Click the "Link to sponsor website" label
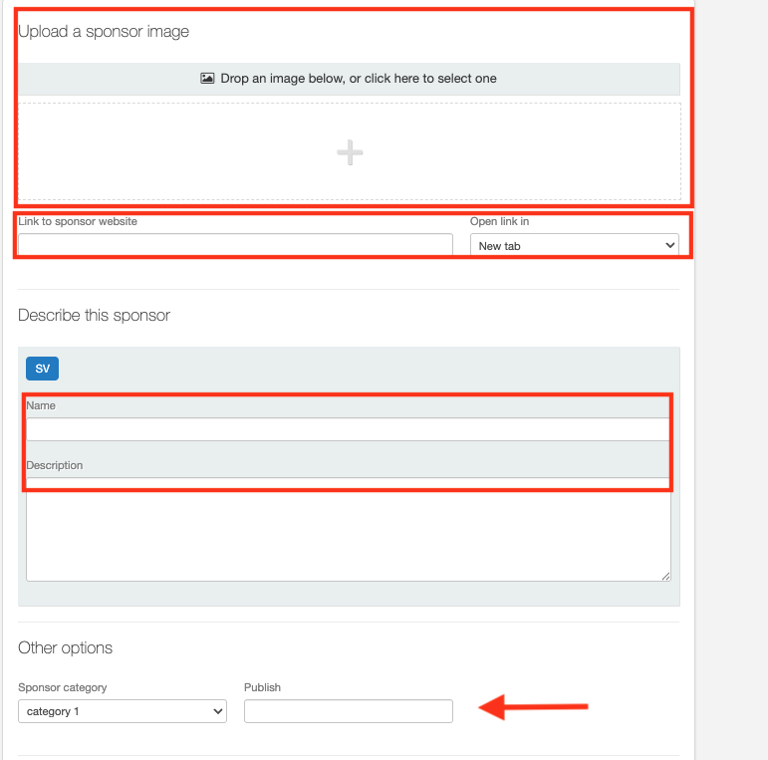Screen dimensions: 768x760 (x=78, y=221)
